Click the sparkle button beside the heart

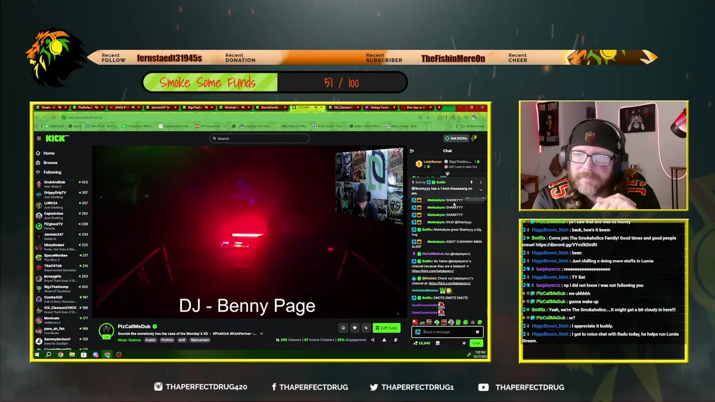pyautogui.click(x=365, y=328)
